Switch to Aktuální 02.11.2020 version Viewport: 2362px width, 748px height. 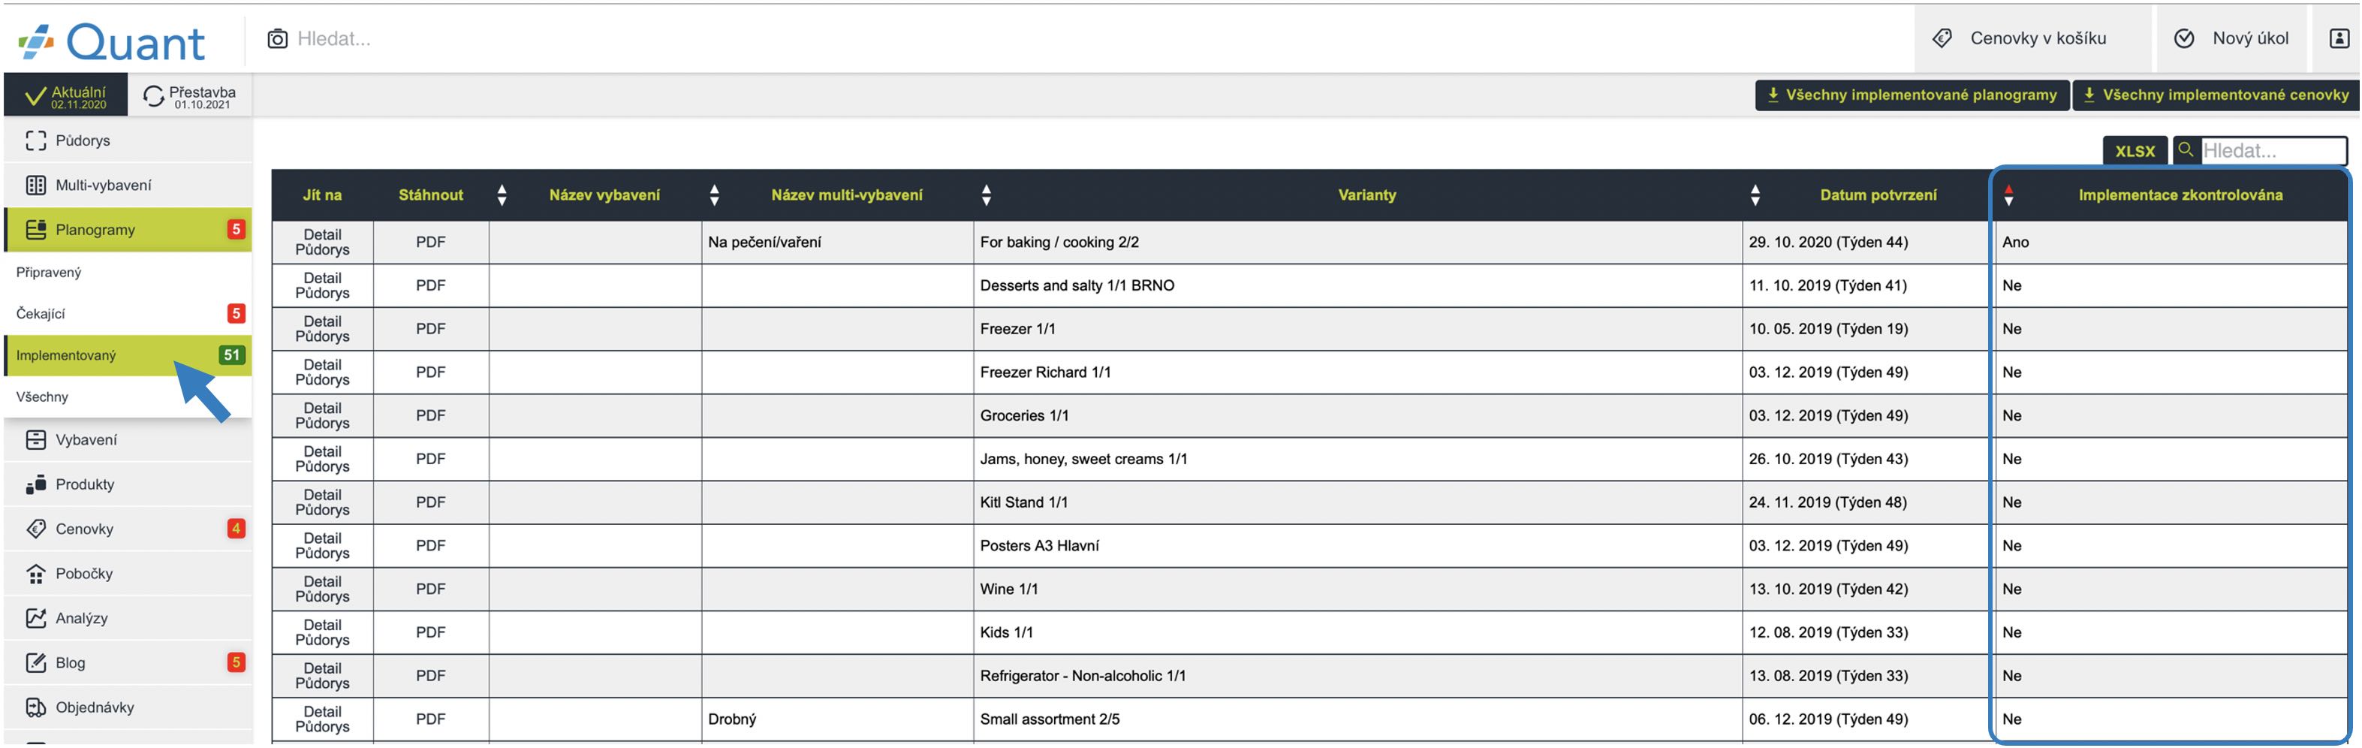[x=66, y=96]
